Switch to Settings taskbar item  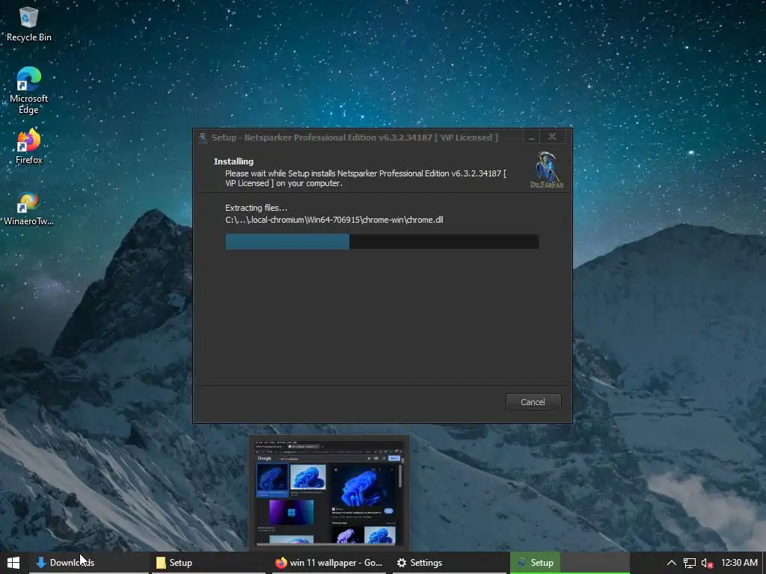pos(449,563)
